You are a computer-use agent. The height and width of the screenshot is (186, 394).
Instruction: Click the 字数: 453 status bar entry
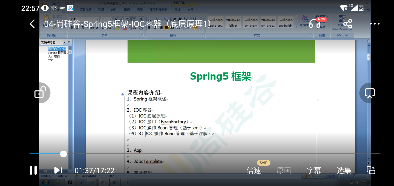pyautogui.click(x=64, y=176)
